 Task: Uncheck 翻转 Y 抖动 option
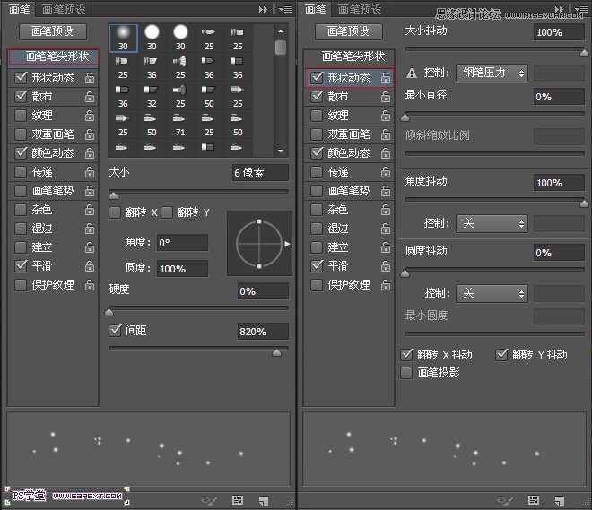[x=501, y=355]
